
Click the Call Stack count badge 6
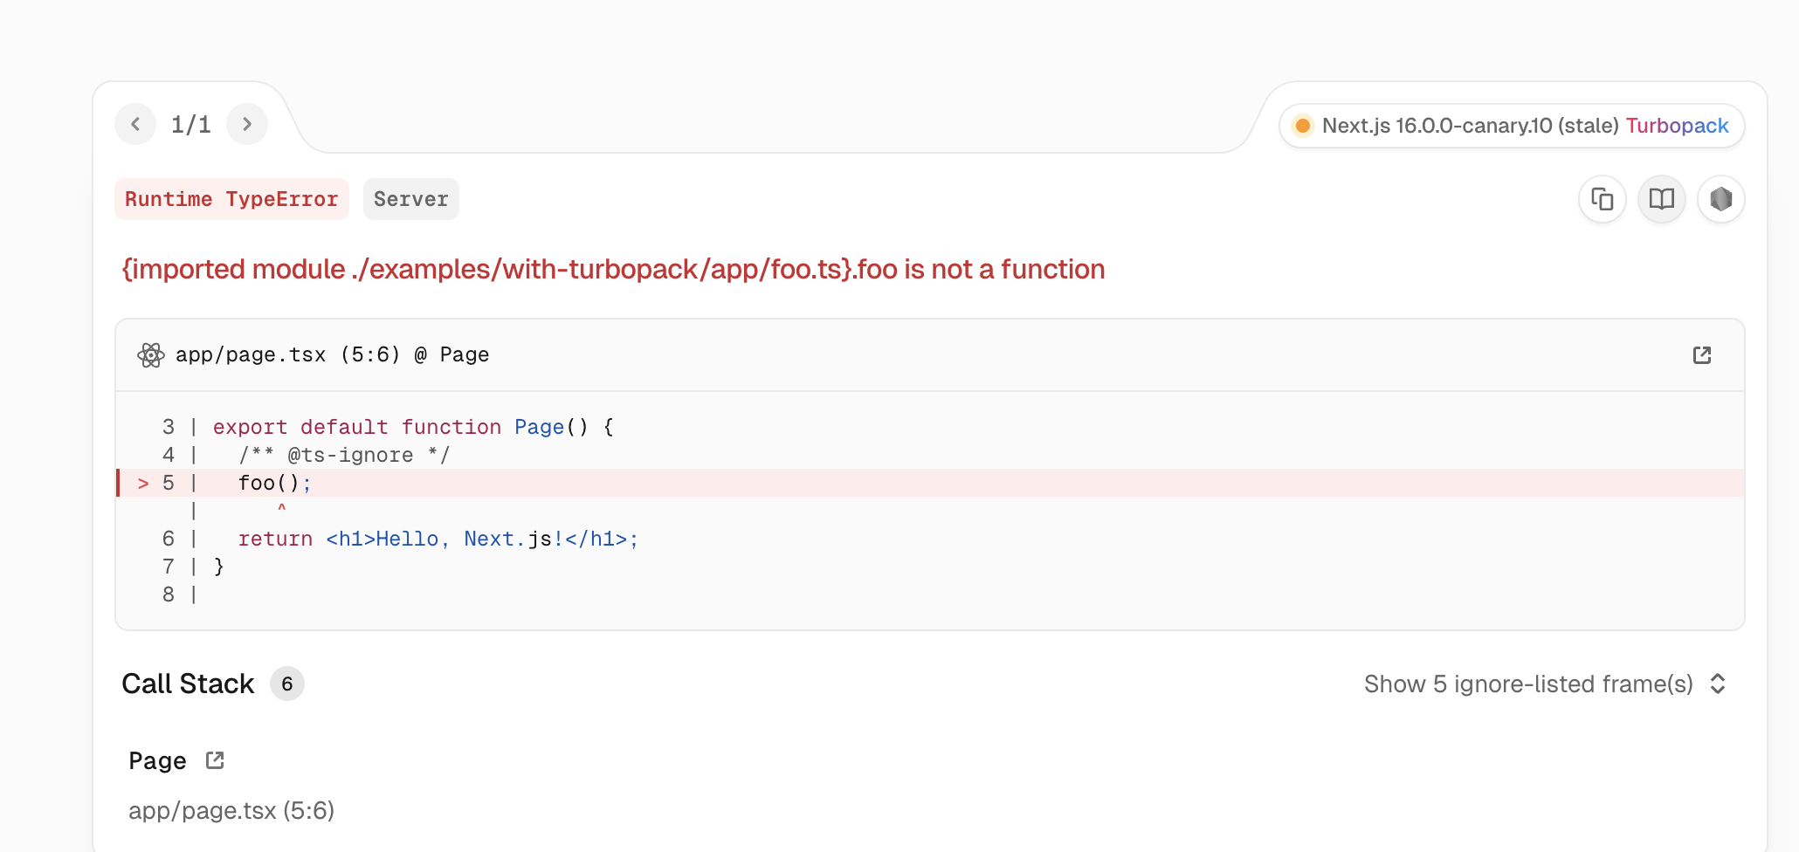(286, 684)
